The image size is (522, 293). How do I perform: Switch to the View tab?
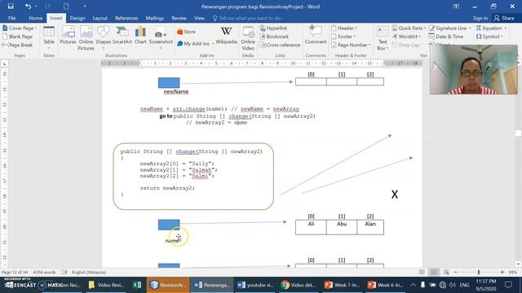[199, 18]
